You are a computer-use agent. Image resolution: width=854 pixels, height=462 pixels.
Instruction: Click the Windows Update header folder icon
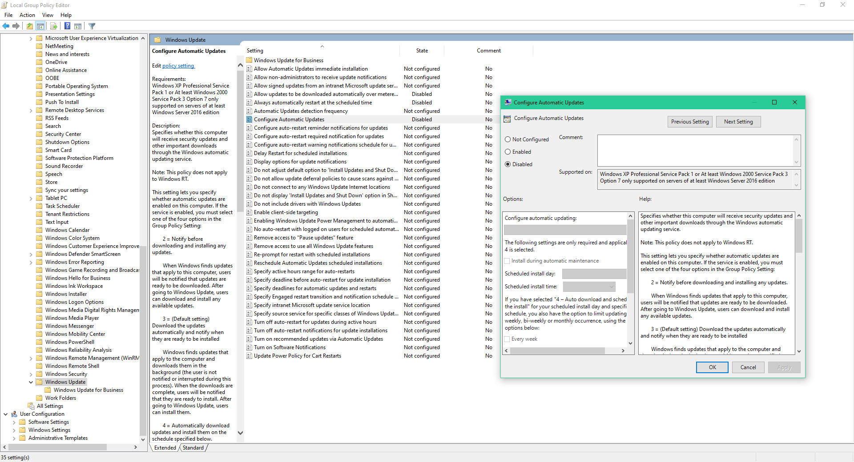click(x=157, y=40)
